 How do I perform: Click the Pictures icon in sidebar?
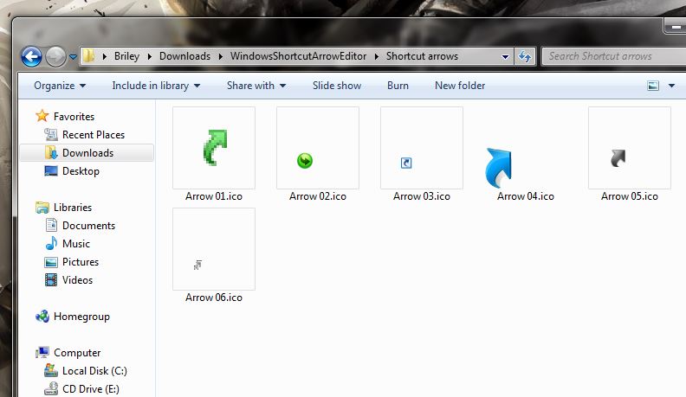point(51,262)
